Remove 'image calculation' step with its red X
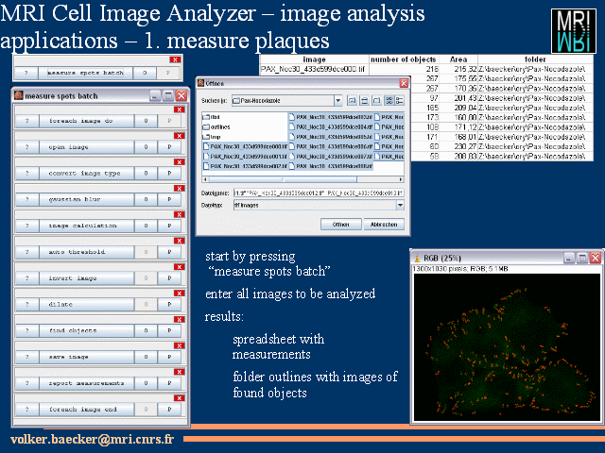Image resolution: width=605 pixels, height=453 pixels. click(x=179, y=214)
